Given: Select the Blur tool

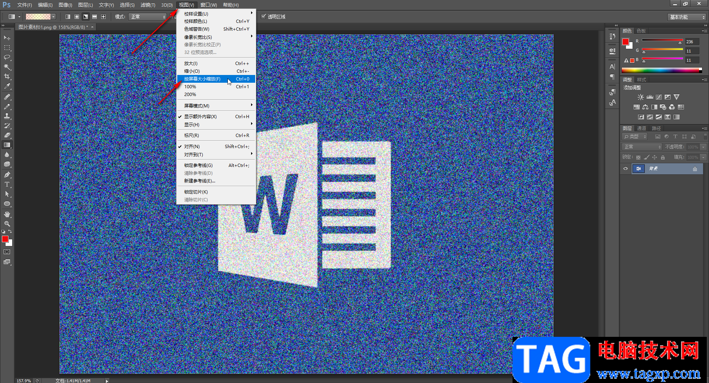Looking at the screenshot, I should coord(7,155).
